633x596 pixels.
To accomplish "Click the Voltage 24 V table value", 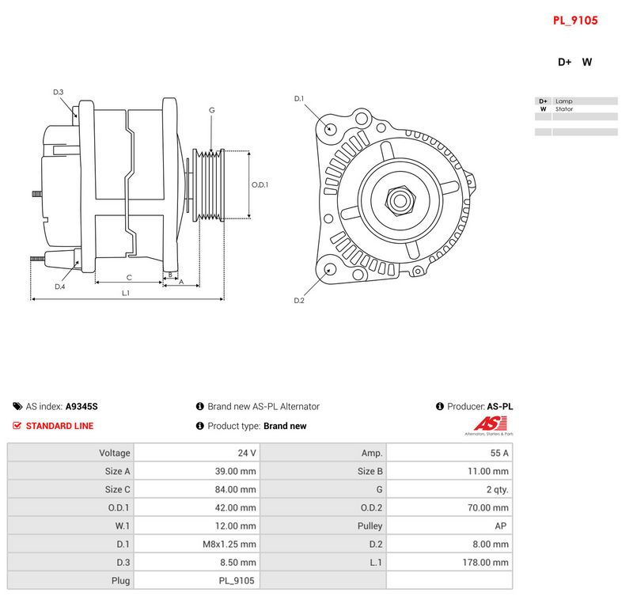I will [197, 453].
